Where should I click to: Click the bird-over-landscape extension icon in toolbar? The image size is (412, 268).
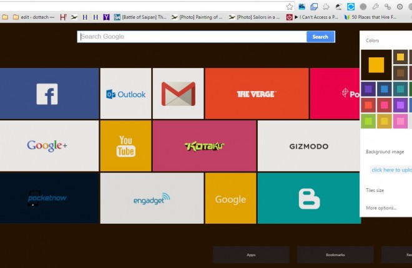[338, 7]
